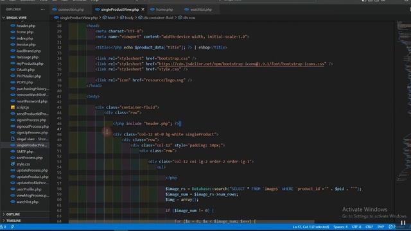Open OAuth.php from the Explorer
This screenshot has width=411, height=231.
[25, 70]
